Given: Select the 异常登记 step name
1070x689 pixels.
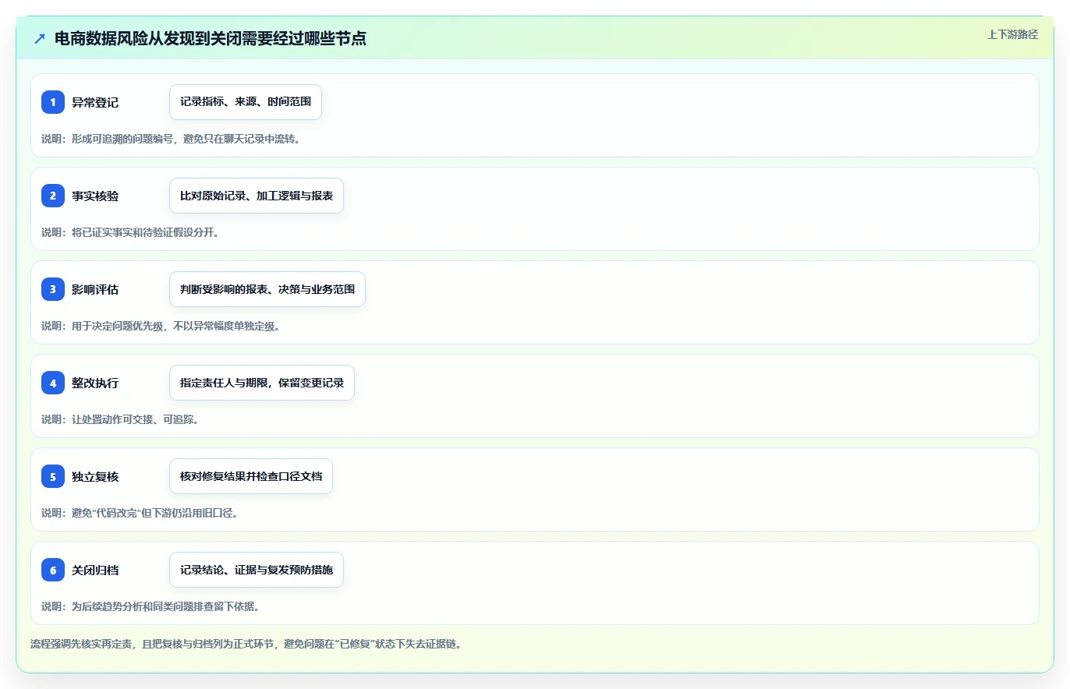Looking at the screenshot, I should (95, 102).
